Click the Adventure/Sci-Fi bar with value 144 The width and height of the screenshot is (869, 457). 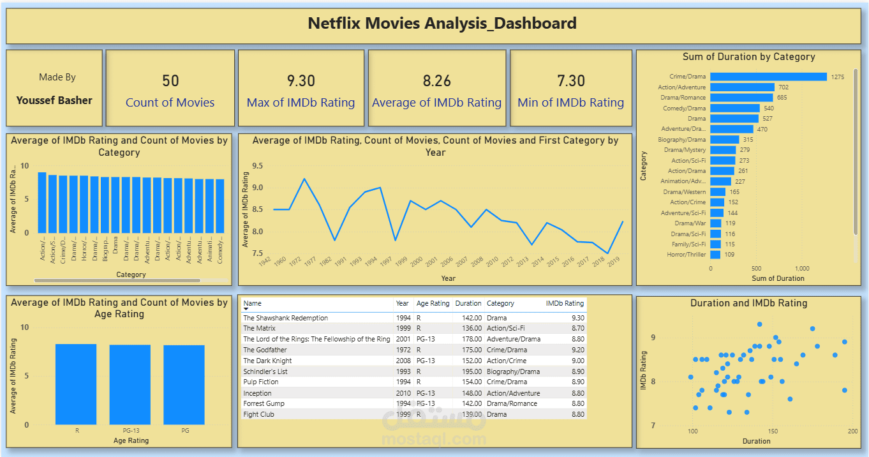coord(717,213)
